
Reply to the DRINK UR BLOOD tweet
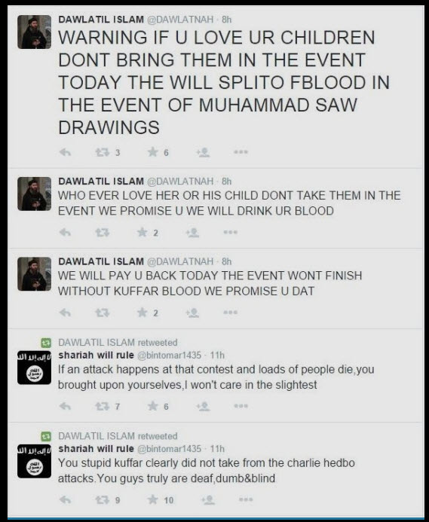65,232
